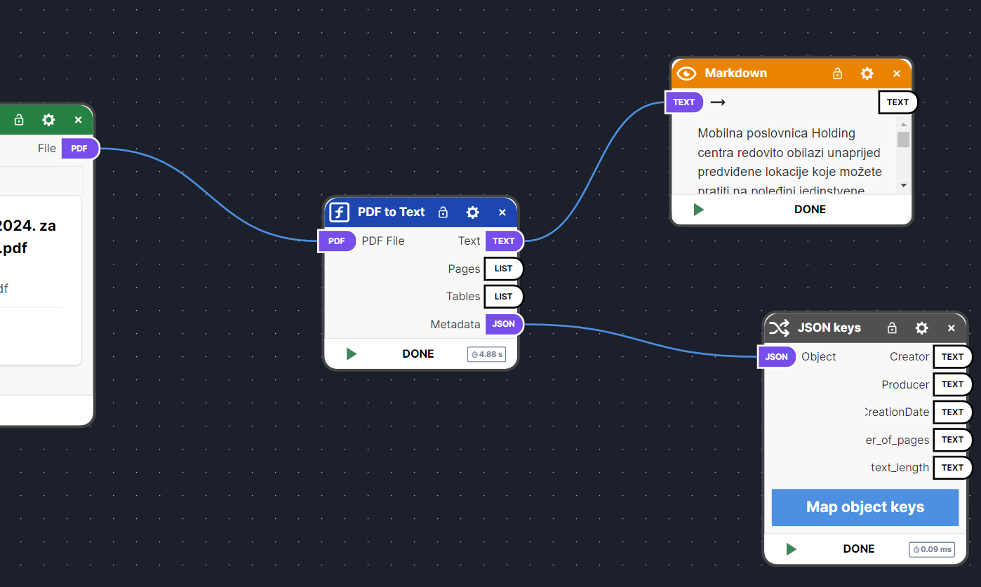Click the eye icon on the Markdown node header
The height and width of the screenshot is (587, 981).
(686, 73)
